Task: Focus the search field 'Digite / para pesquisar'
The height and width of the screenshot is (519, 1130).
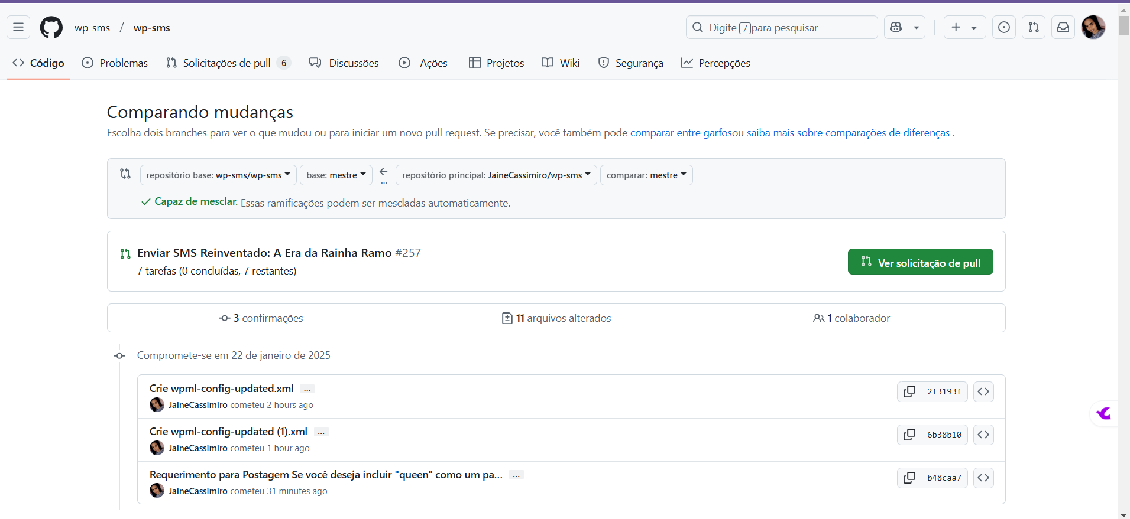Action: (x=782, y=27)
